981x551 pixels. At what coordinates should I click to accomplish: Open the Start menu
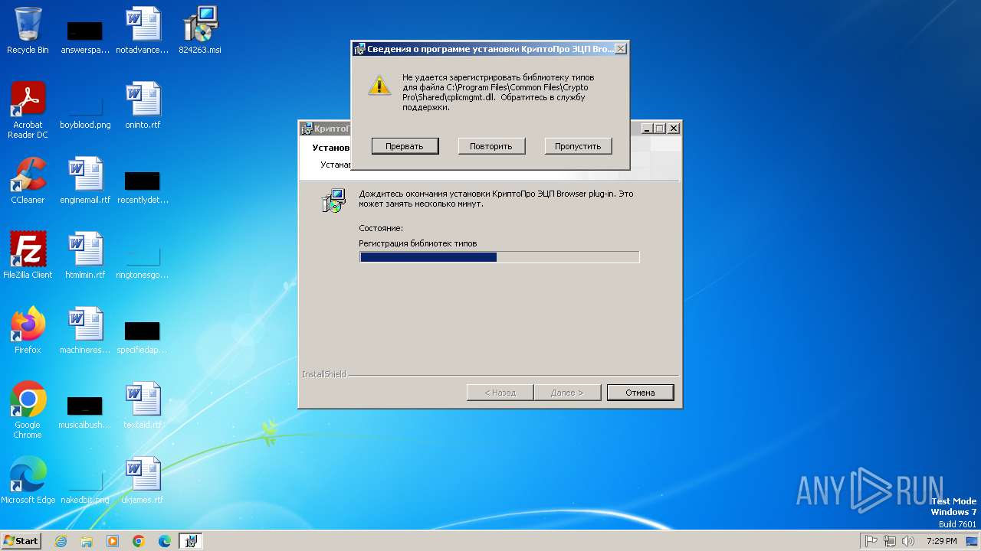click(x=21, y=540)
